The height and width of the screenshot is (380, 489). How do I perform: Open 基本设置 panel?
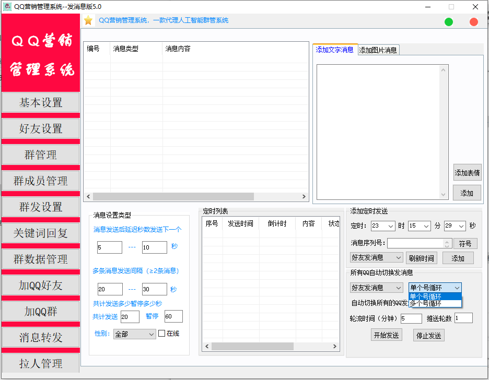point(41,102)
